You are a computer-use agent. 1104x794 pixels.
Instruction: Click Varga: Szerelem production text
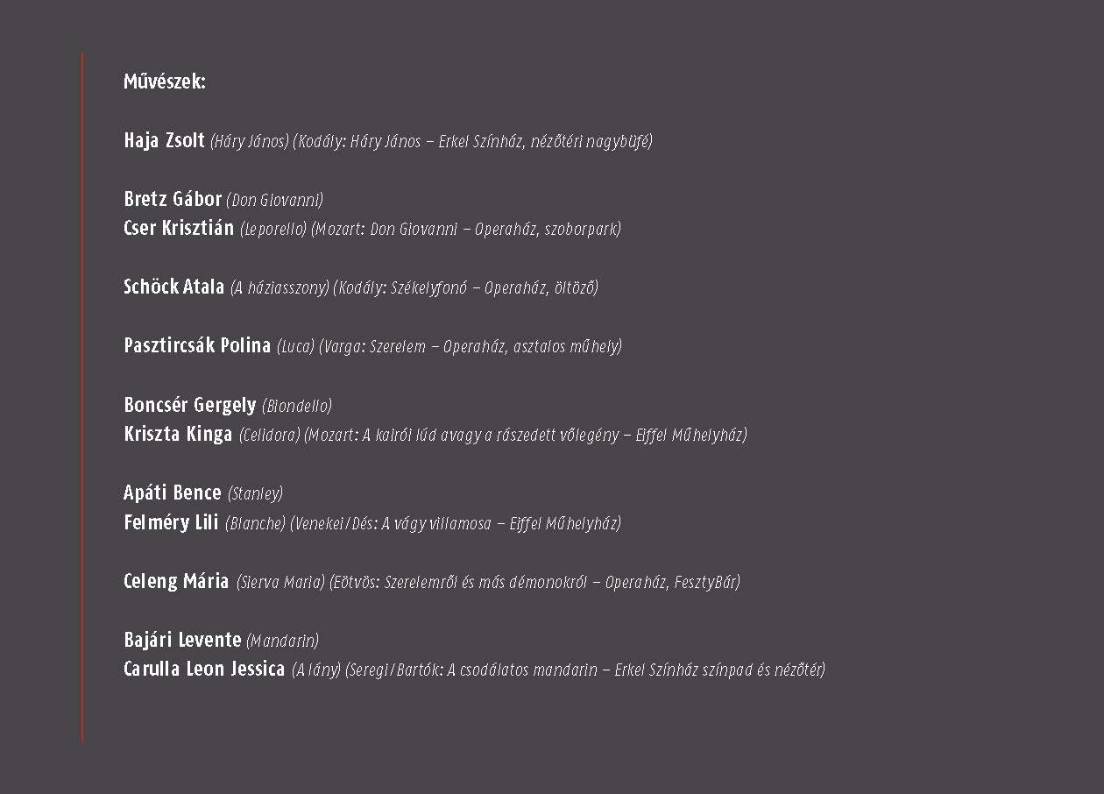coord(471,346)
